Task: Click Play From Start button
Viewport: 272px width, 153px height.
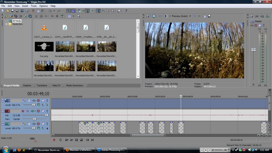Action: pyautogui.click(x=67, y=140)
